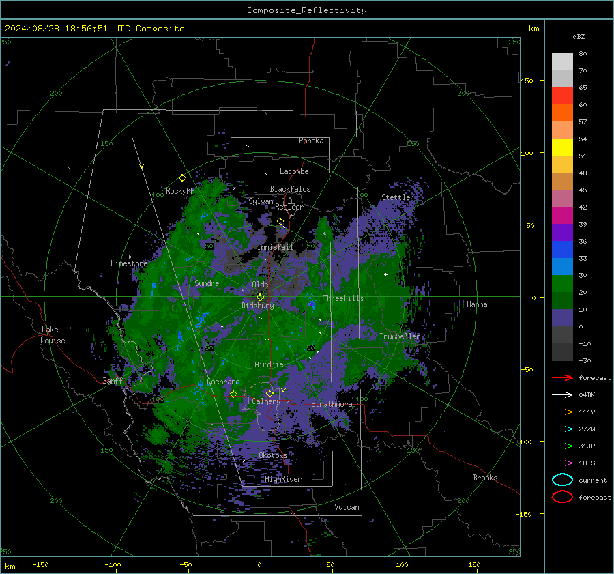The image size is (614, 574).
Task: Click the Strathmore label
Action: pos(332,404)
